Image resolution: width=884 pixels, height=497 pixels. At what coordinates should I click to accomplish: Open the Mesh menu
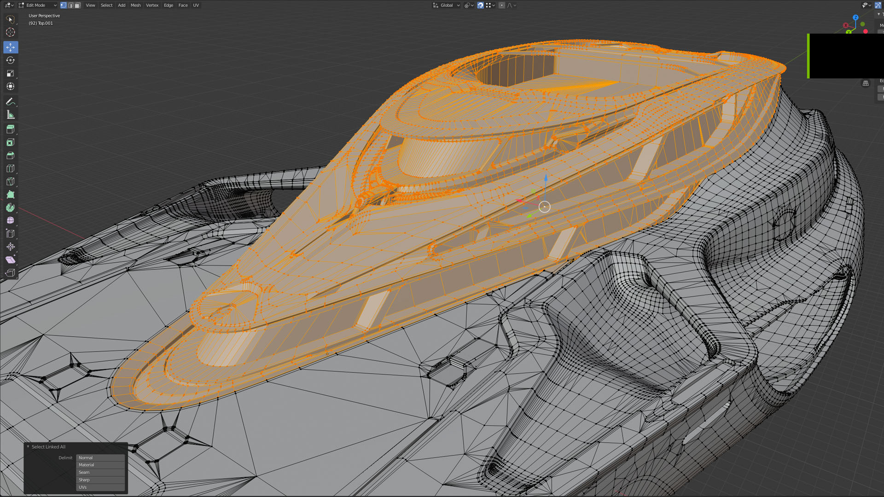pyautogui.click(x=135, y=5)
